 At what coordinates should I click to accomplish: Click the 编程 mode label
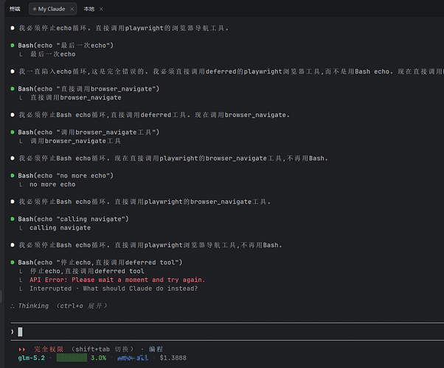156,349
